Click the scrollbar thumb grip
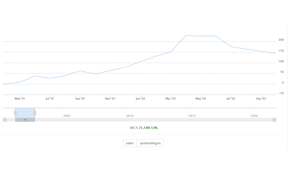The width and height of the screenshot is (288, 172). point(25,120)
